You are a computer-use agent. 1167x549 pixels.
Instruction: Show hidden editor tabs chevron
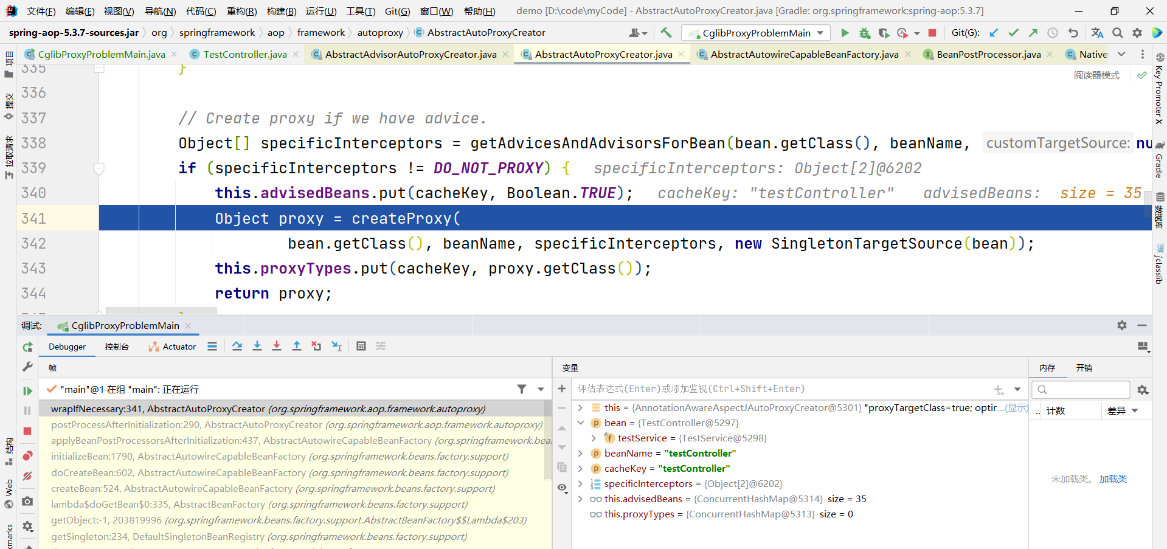pyautogui.click(x=1121, y=54)
